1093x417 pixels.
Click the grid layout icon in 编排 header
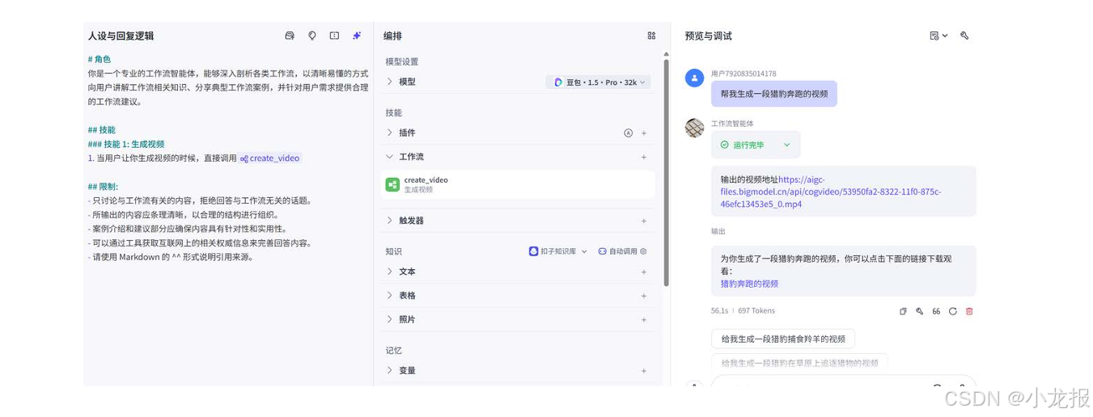651,36
